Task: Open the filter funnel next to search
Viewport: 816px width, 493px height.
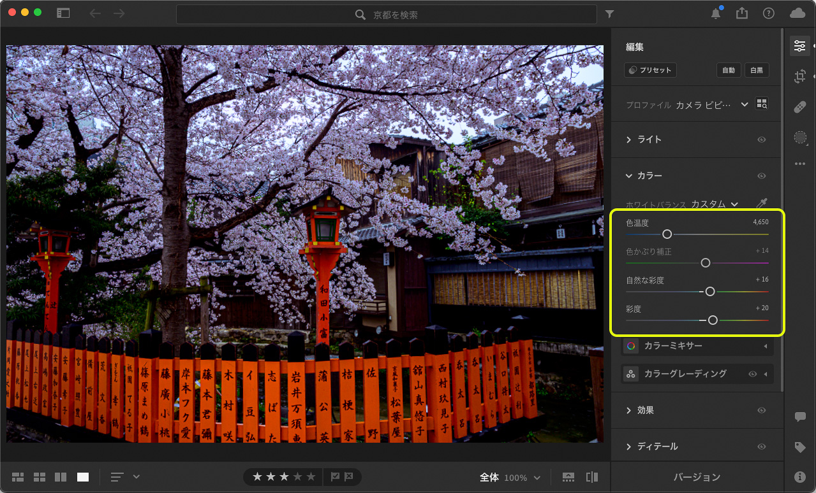Action: [x=609, y=14]
